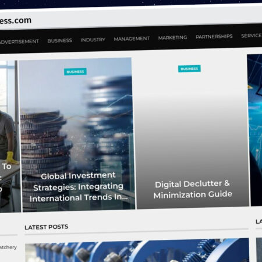Open the Services menu item
262x262 pixels.
pyautogui.click(x=252, y=36)
